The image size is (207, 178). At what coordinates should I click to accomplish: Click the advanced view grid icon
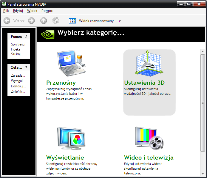[72, 21]
